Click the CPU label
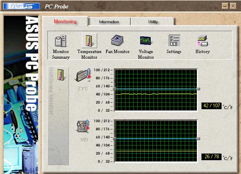 pos(83,89)
